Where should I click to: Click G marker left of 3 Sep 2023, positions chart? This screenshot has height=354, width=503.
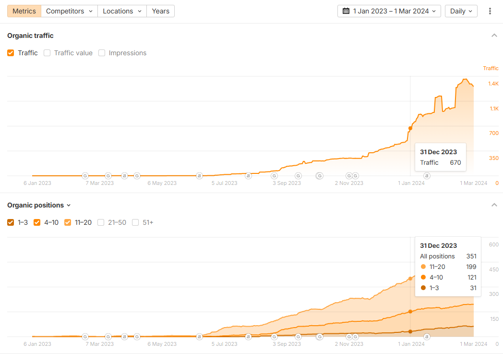tap(274, 337)
